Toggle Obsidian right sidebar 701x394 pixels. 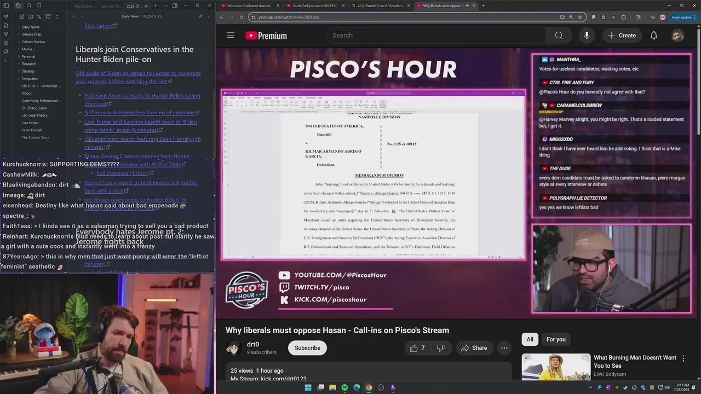175,5
